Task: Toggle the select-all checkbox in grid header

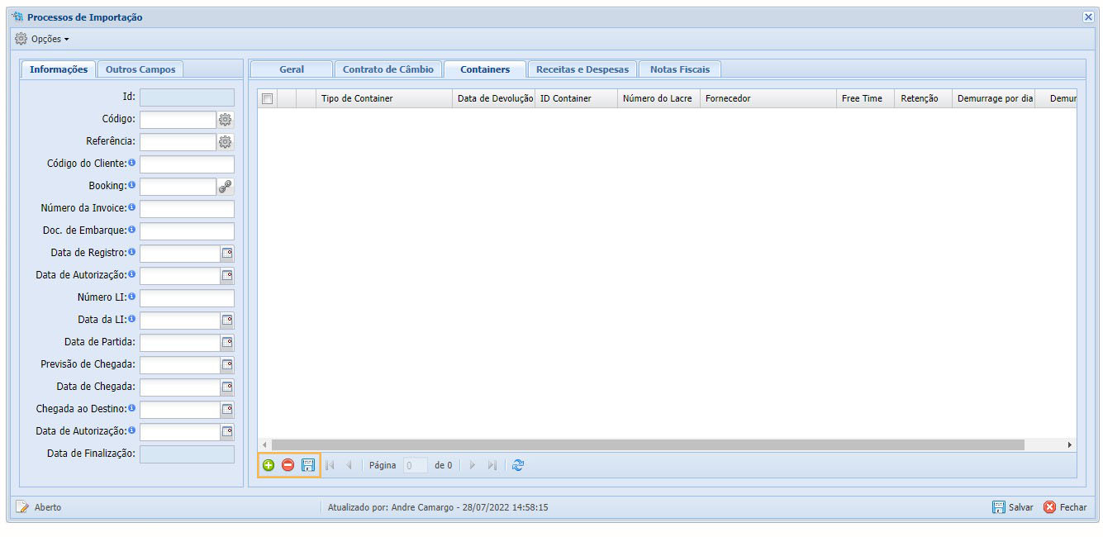Action: pyautogui.click(x=267, y=98)
